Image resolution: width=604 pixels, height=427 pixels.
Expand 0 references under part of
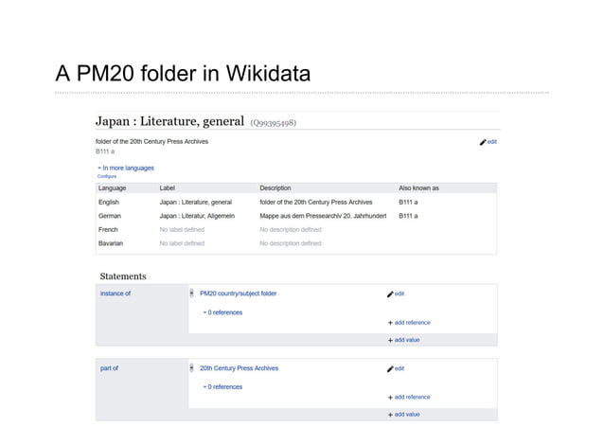(x=223, y=387)
